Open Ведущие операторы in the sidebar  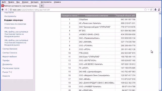13,20
